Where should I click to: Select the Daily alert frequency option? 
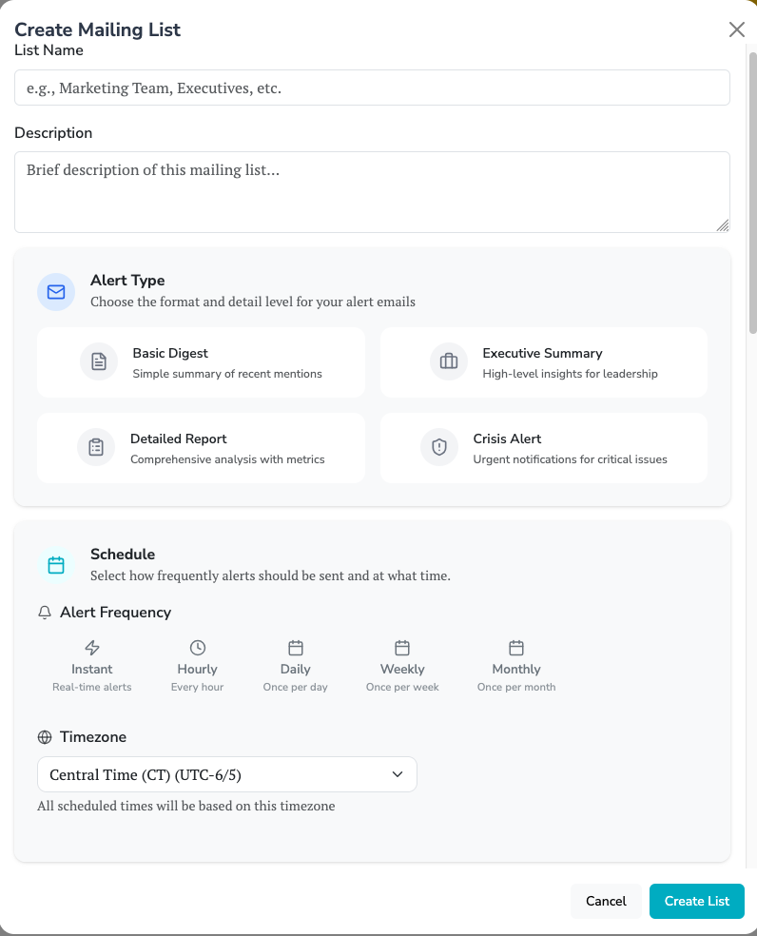click(296, 667)
